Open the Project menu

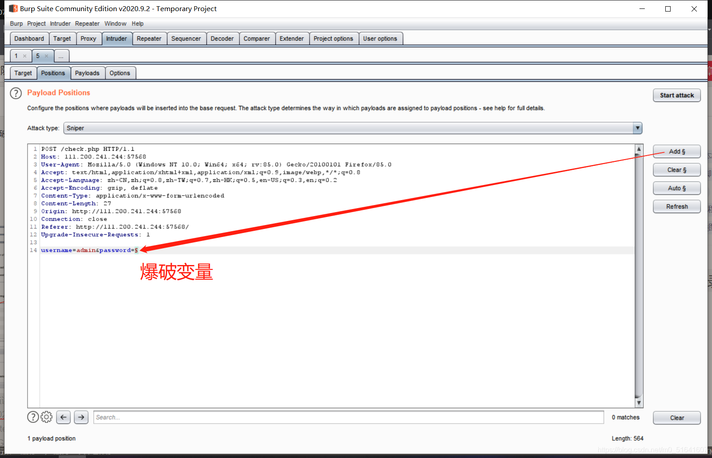click(x=36, y=24)
